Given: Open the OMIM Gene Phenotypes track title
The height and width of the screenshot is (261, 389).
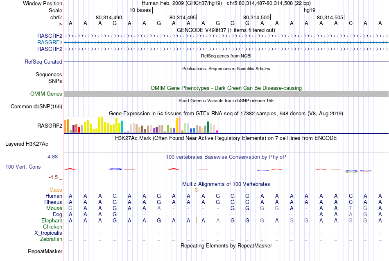Looking at the screenshot, I should [226, 88].
